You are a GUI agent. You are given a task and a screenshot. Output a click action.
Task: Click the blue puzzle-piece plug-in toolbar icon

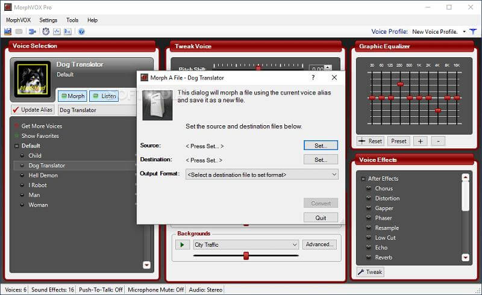32,31
